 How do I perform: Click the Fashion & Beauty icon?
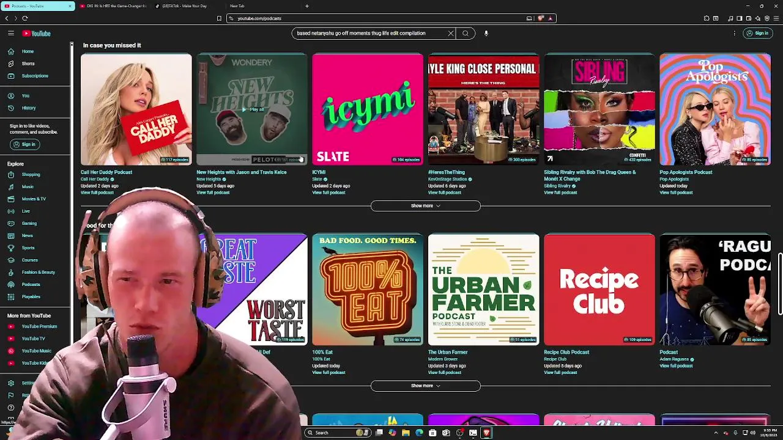click(11, 273)
